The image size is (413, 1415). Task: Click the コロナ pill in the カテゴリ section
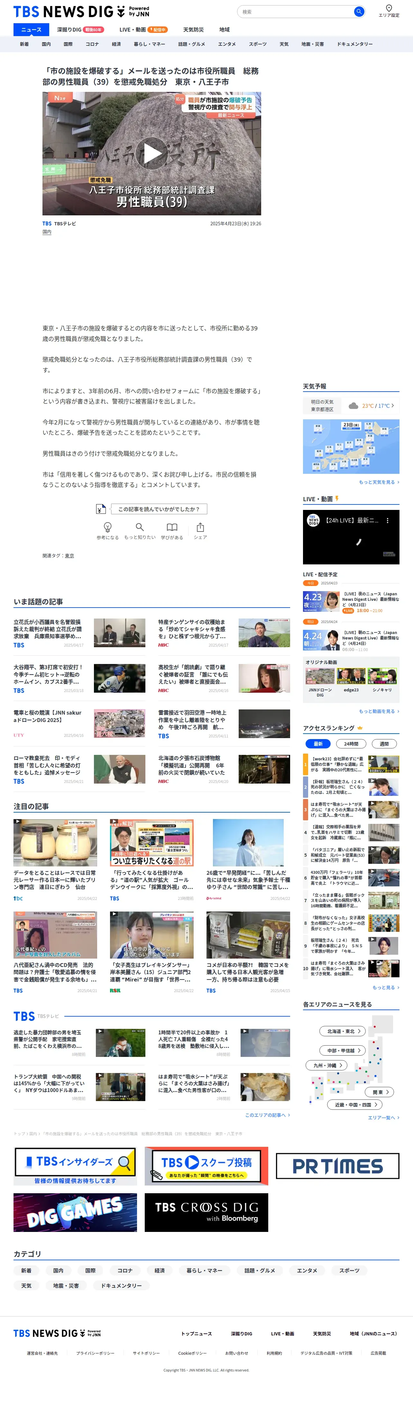pos(124,1271)
